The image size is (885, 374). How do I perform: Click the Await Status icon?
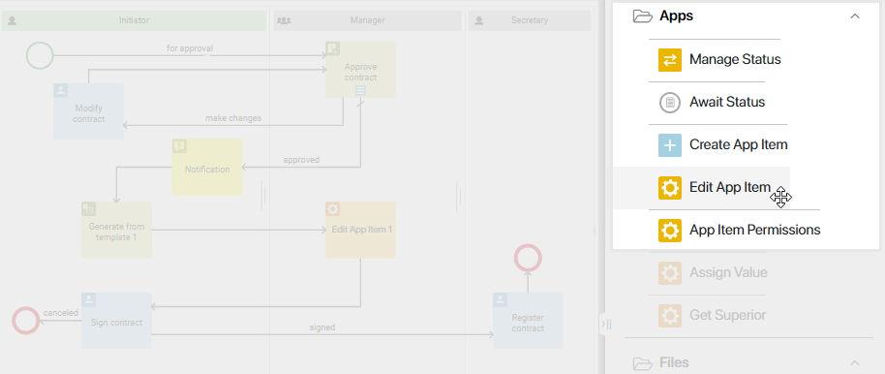670,103
